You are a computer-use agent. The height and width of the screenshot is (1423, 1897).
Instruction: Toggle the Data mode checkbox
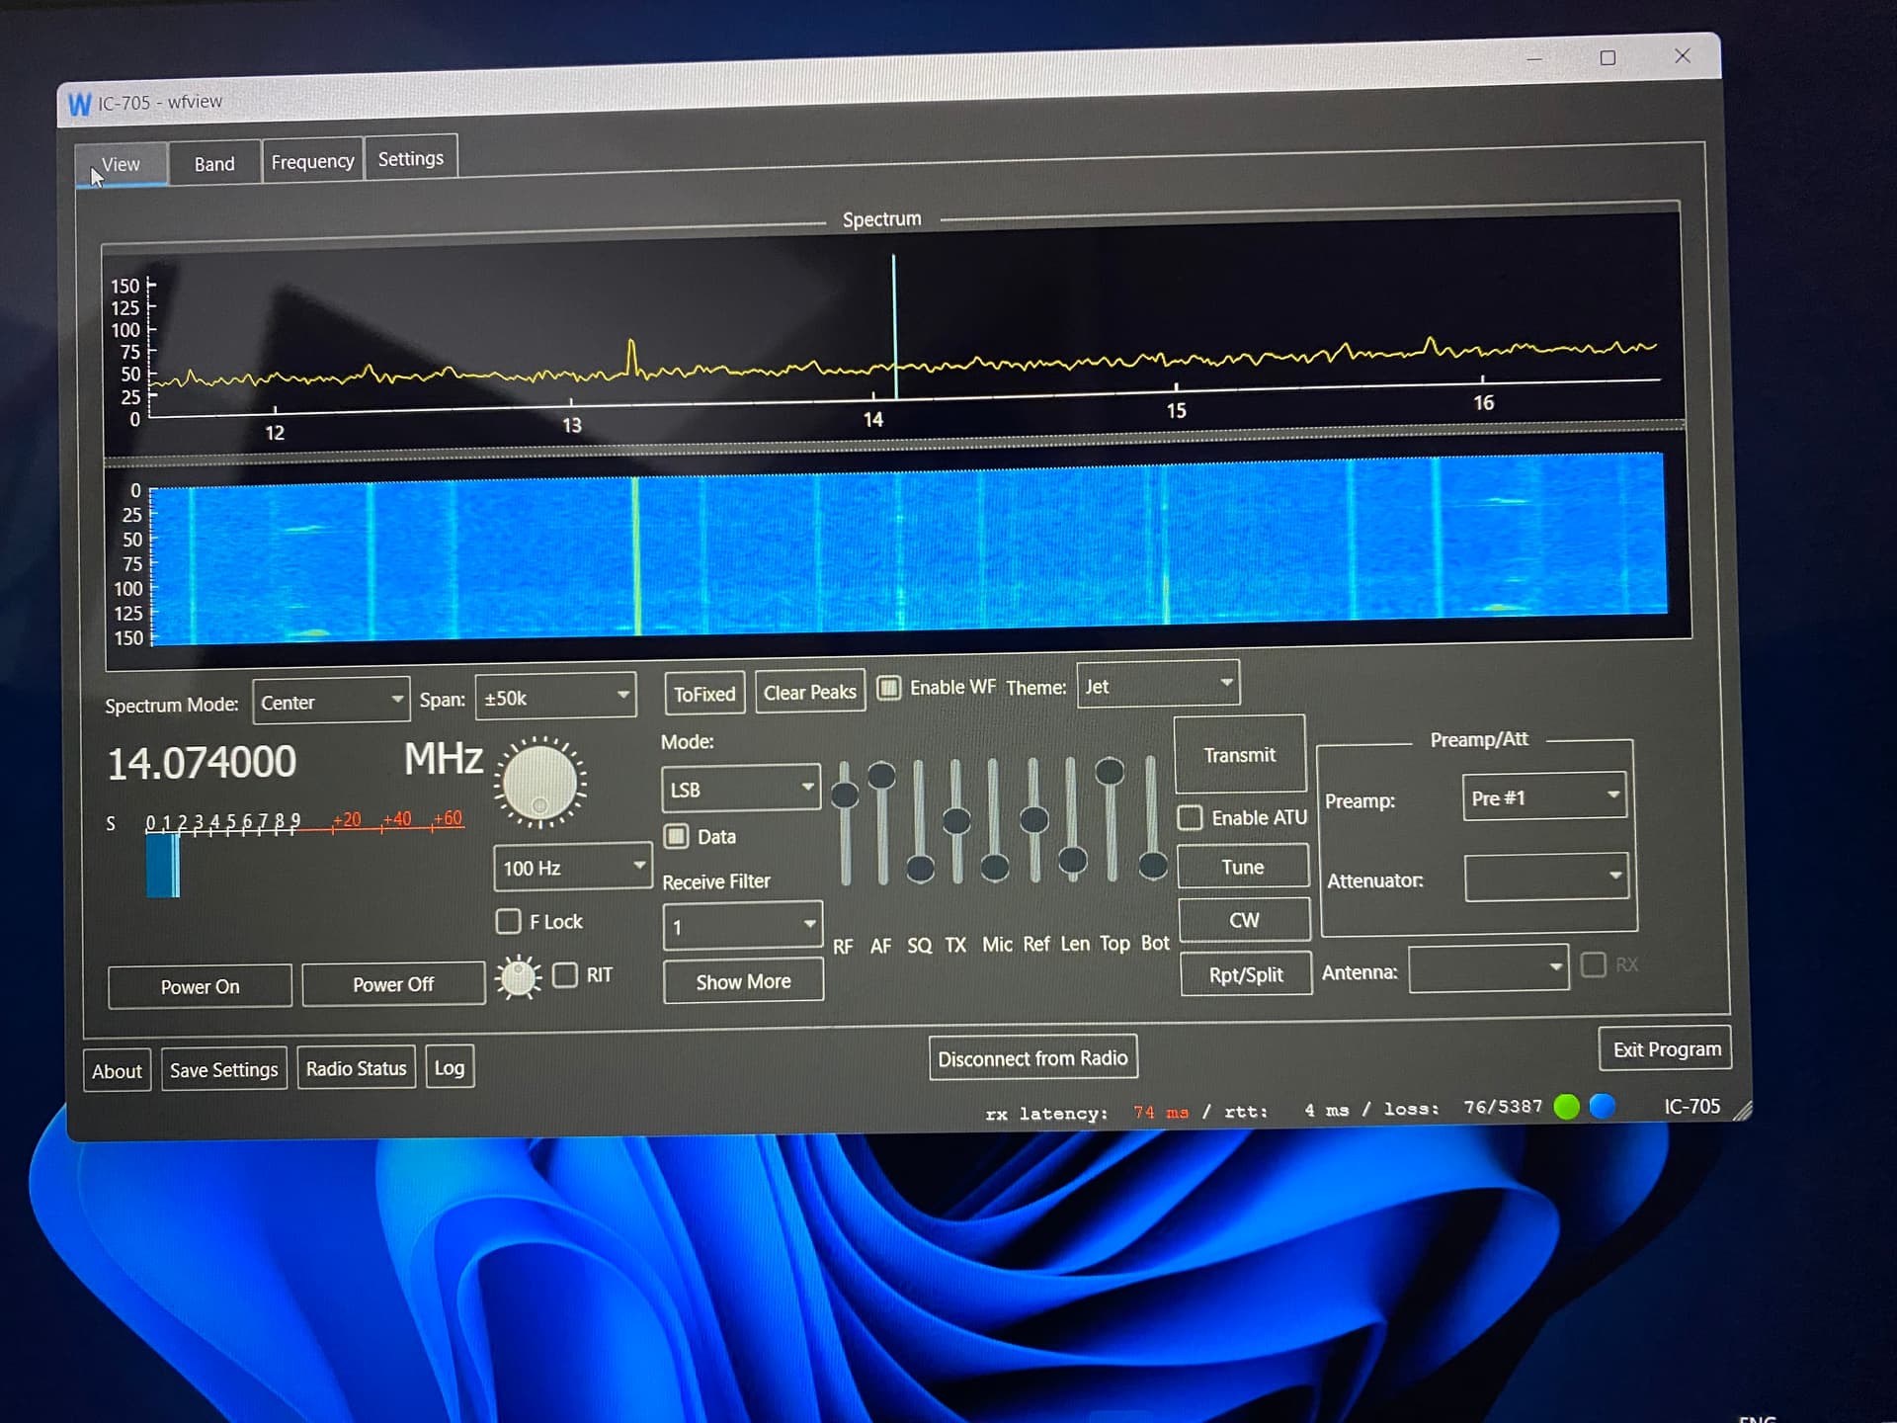[677, 836]
